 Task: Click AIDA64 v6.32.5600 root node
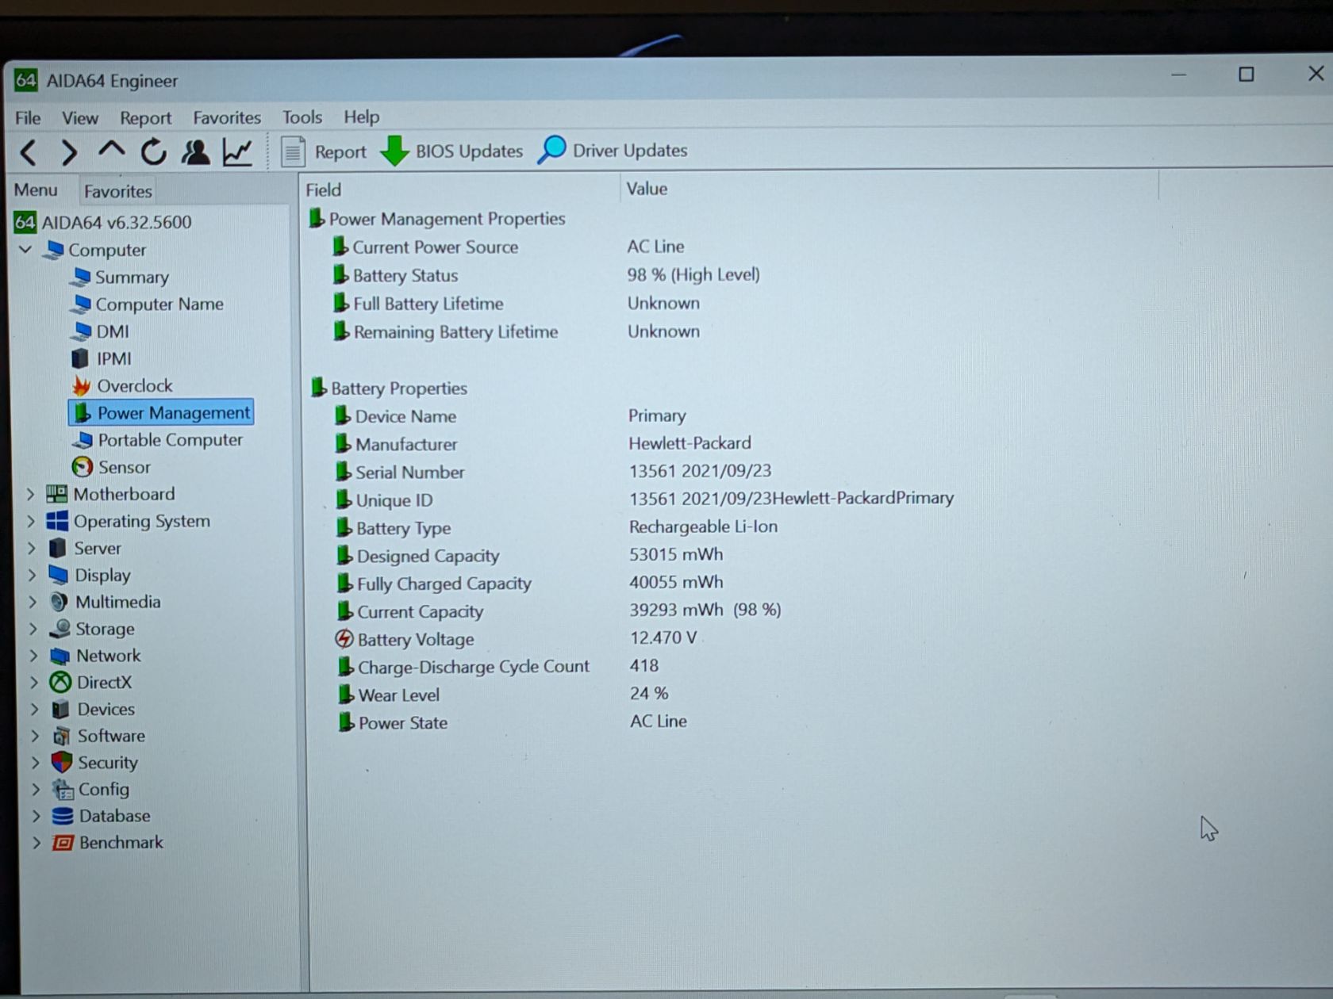103,223
